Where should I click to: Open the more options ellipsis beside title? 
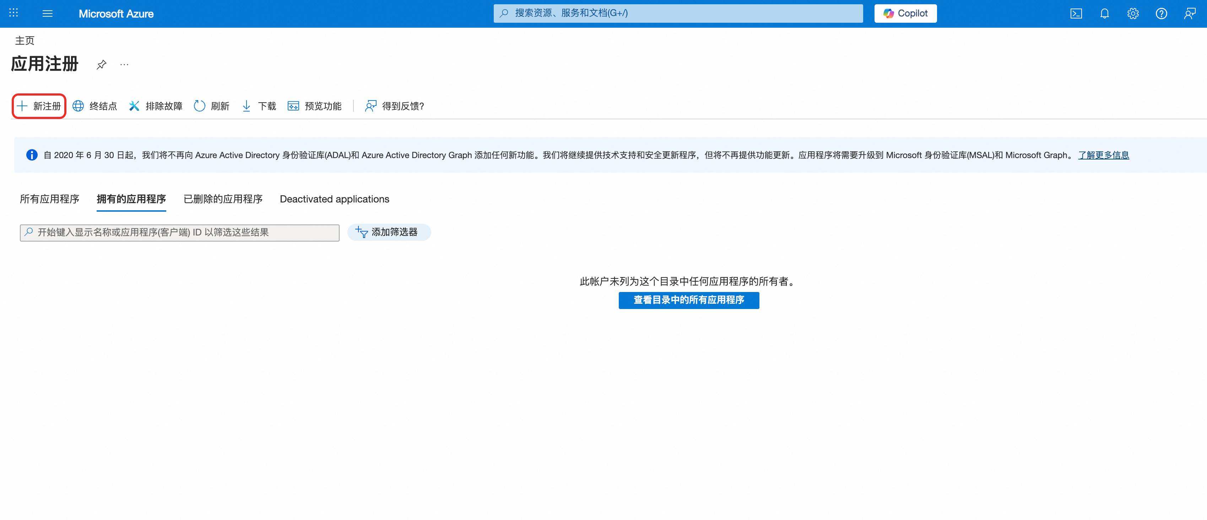point(124,65)
